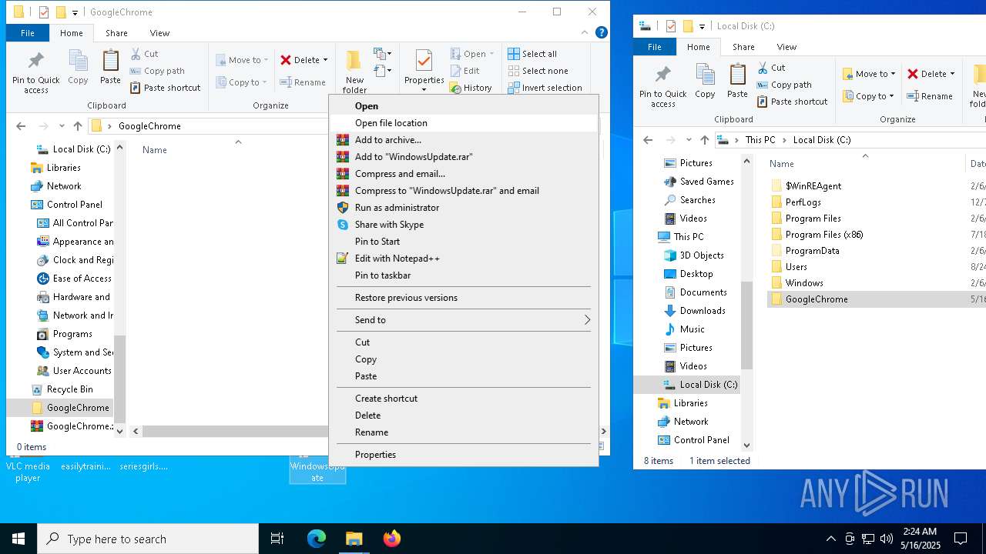This screenshot has width=986, height=554.
Task: Expand Send to submenu arrow
Action: click(x=587, y=320)
